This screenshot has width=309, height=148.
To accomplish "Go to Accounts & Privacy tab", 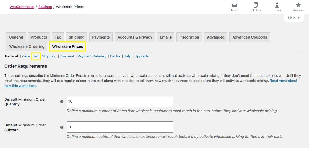I will pos(135,37).
